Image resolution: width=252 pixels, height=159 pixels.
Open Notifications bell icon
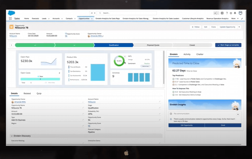[235, 13]
